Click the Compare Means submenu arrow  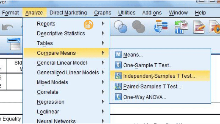[x=103, y=53]
